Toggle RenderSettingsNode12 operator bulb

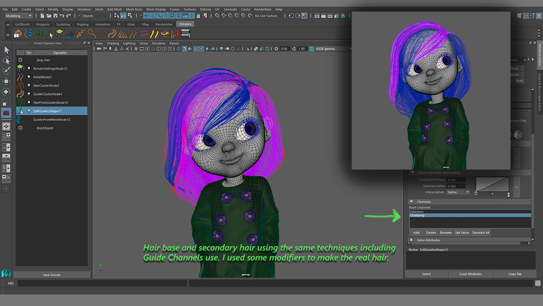[29, 69]
